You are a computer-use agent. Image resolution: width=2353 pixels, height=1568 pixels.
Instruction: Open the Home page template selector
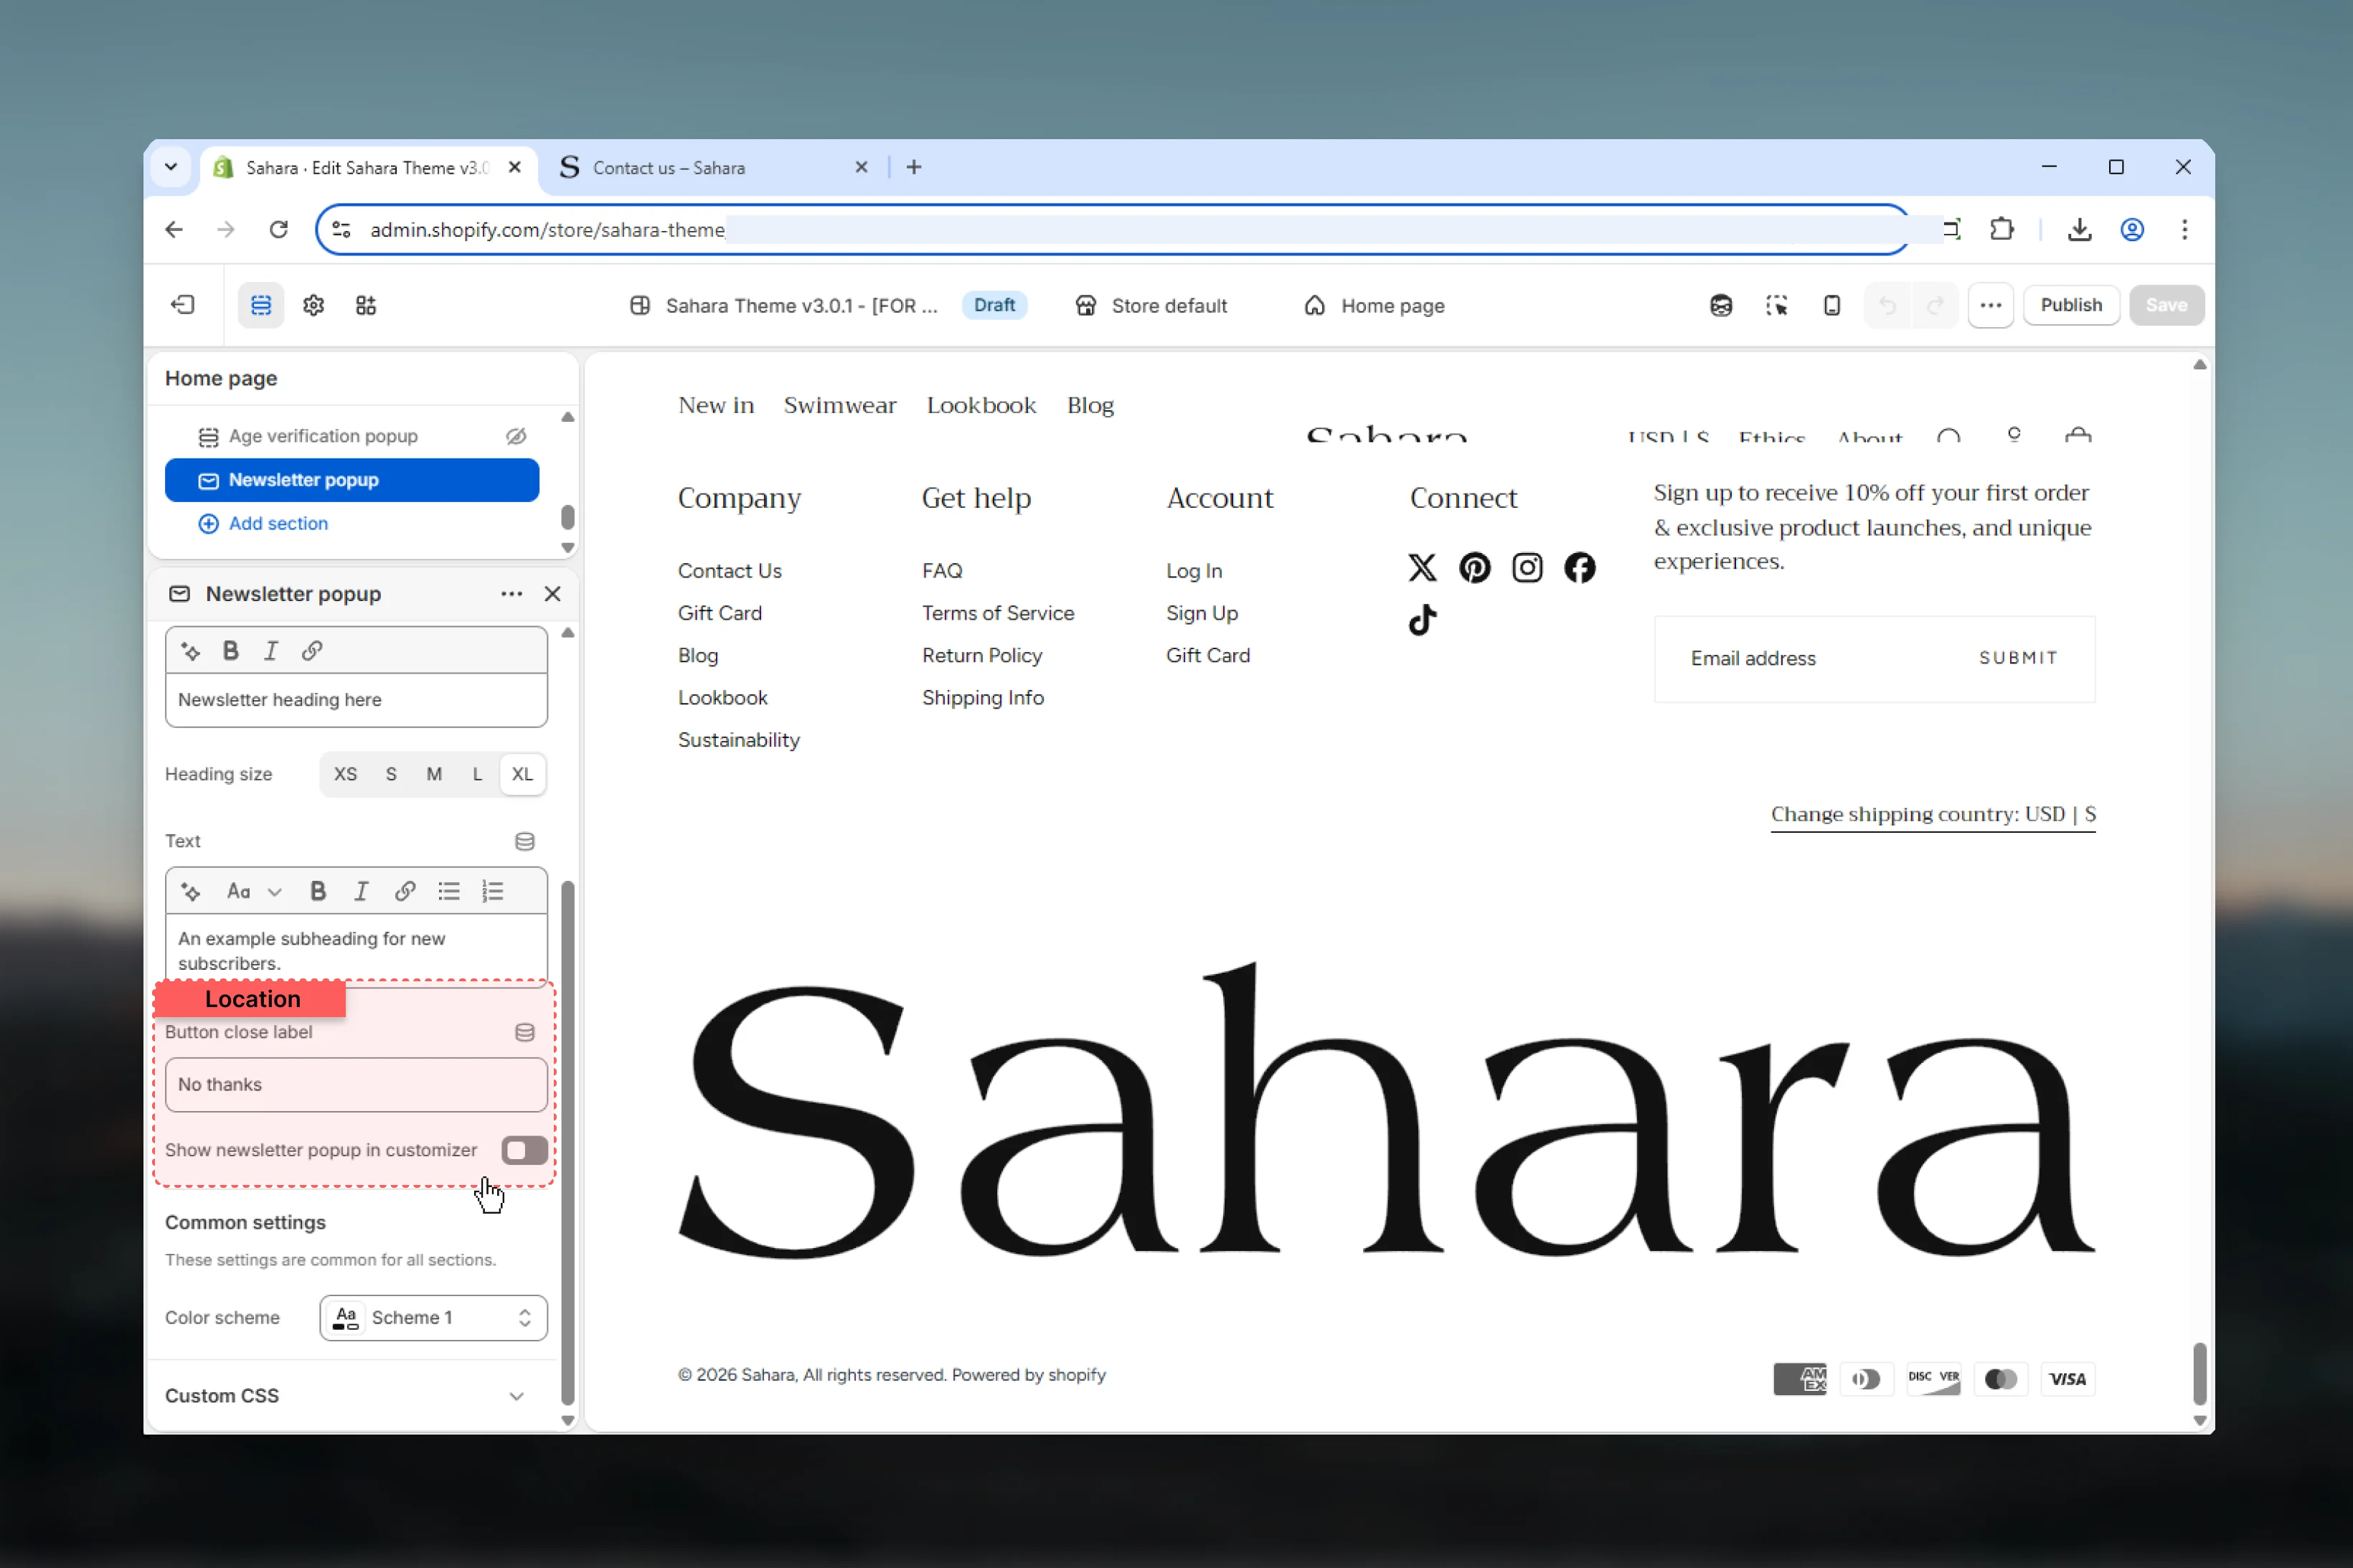pos(1374,305)
